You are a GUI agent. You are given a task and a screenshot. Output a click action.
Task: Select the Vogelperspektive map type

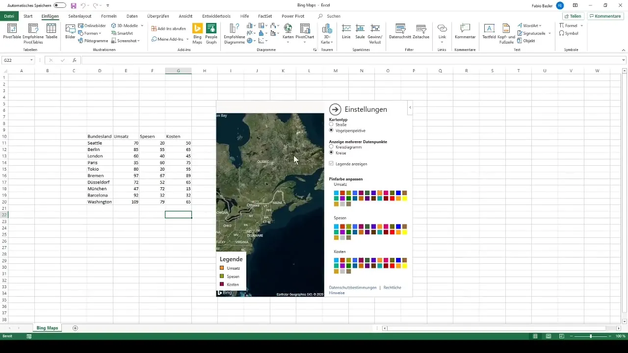pos(331,130)
